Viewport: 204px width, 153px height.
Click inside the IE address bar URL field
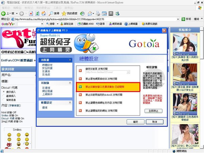pos(96,19)
